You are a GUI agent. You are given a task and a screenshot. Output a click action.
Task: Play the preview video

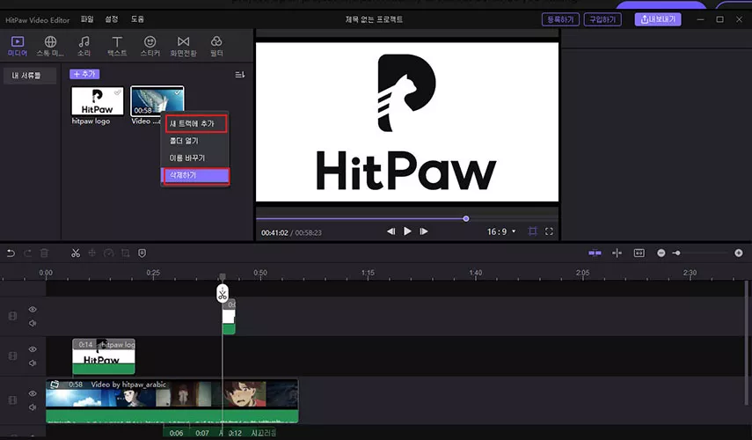click(407, 231)
